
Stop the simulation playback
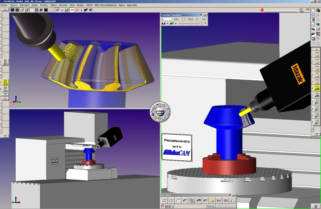click(x=184, y=19)
